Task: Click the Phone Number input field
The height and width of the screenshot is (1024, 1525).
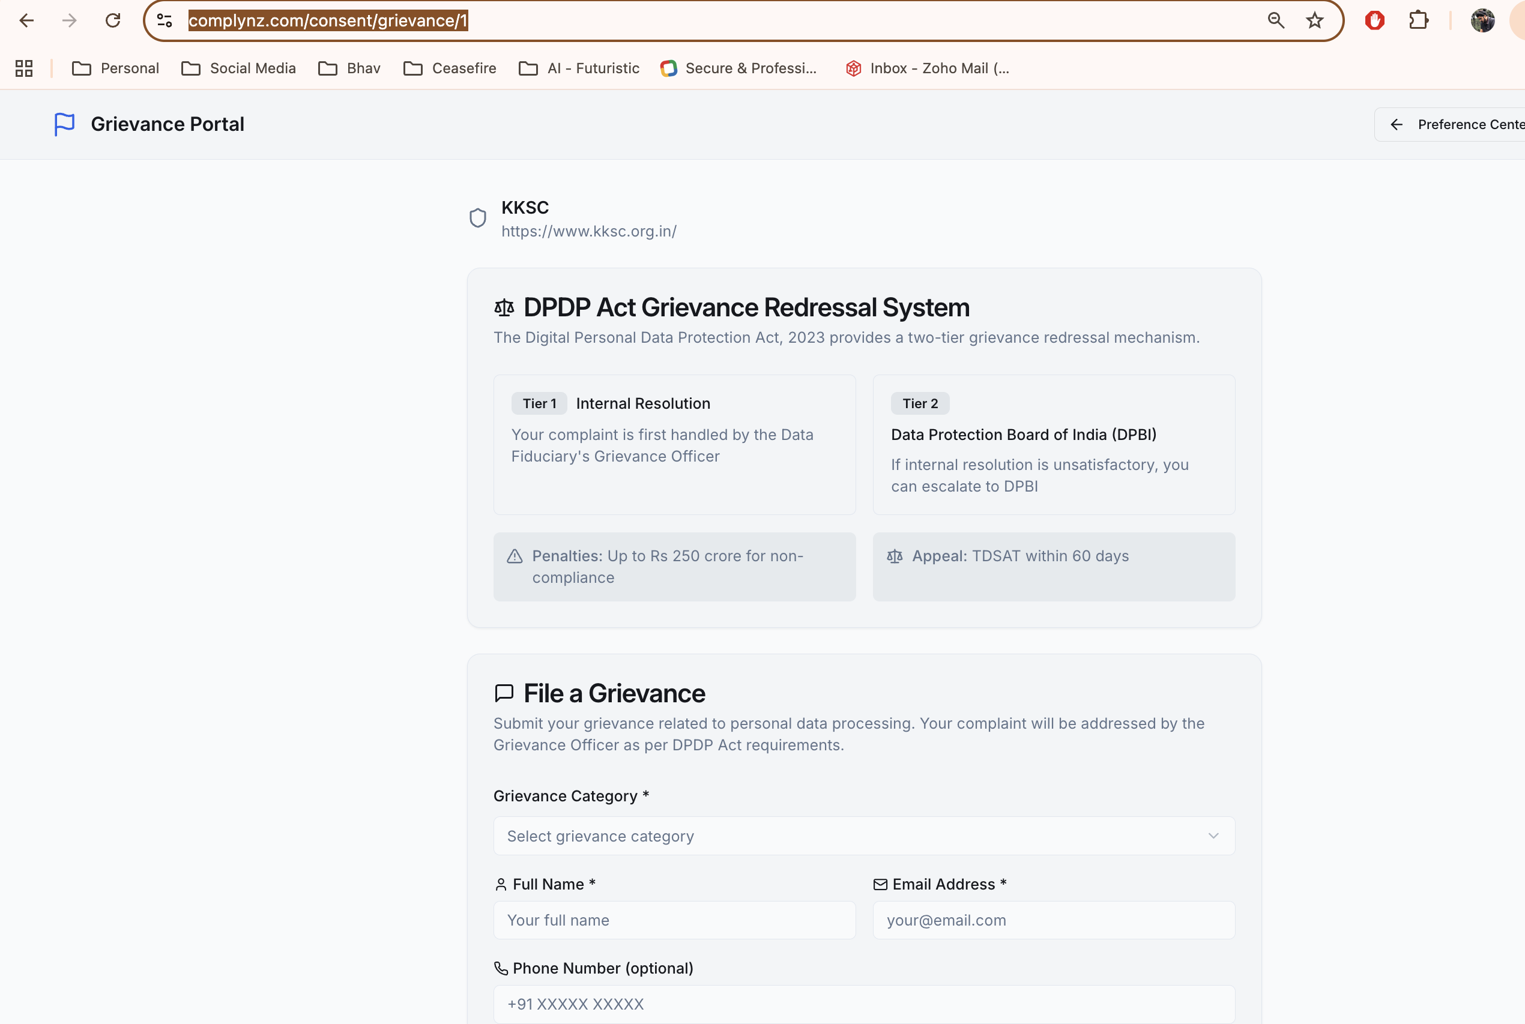Action: point(863,1004)
